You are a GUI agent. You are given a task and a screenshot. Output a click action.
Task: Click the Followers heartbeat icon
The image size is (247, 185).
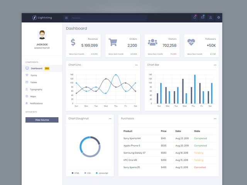(x=192, y=42)
